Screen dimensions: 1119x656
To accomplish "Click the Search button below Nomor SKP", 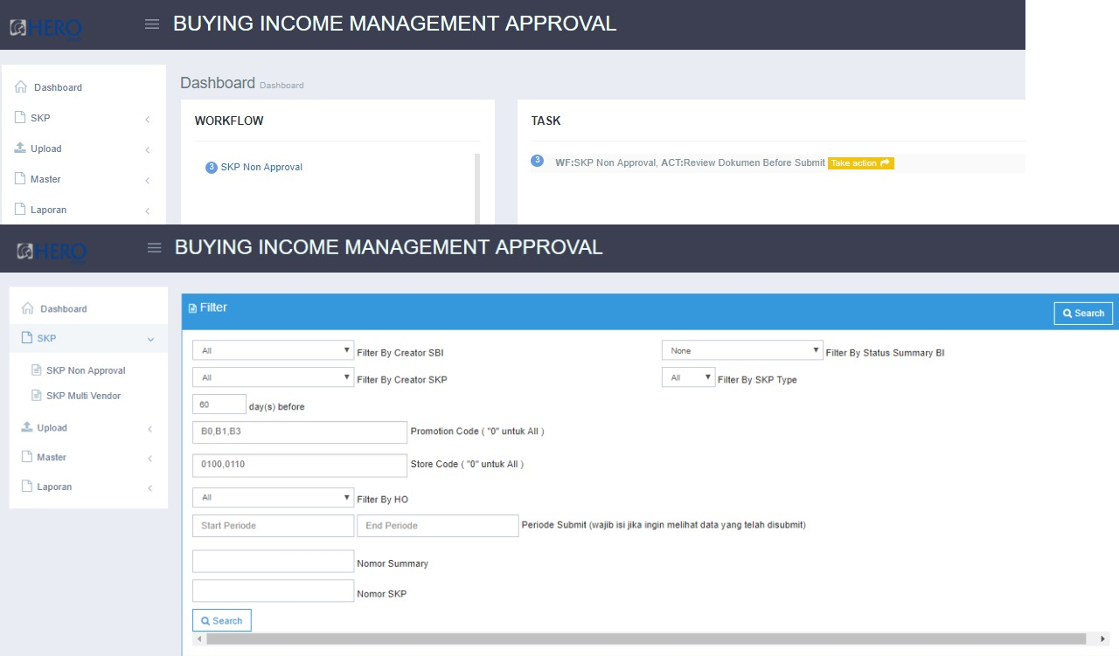I will pyautogui.click(x=222, y=620).
